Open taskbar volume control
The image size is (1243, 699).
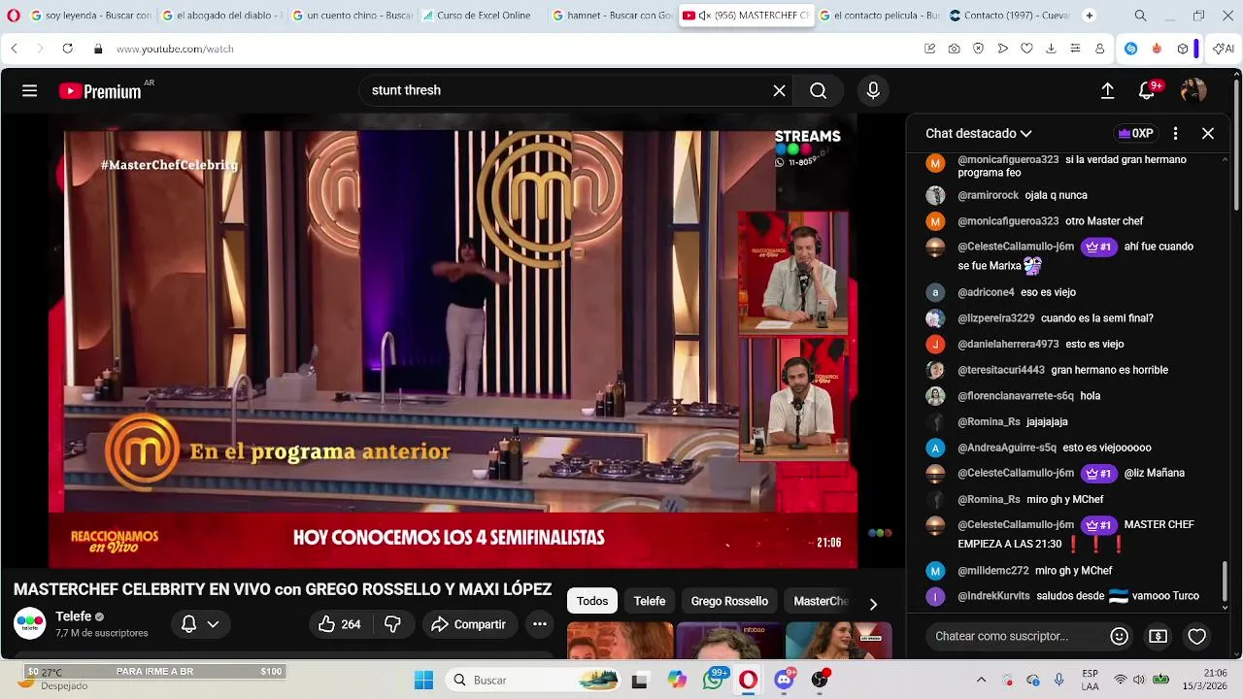1138,680
